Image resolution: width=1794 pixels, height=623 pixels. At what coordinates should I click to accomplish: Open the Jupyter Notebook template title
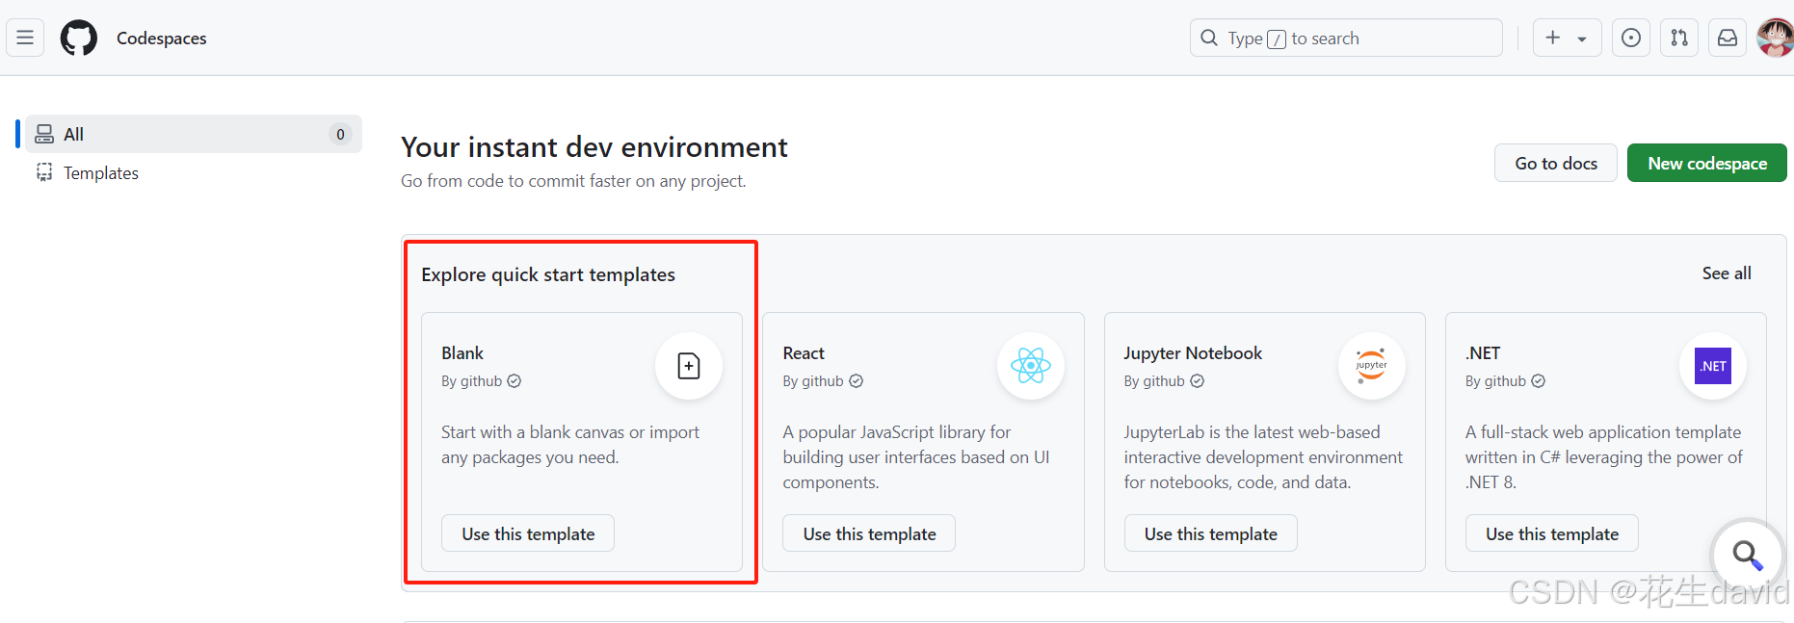(1193, 353)
